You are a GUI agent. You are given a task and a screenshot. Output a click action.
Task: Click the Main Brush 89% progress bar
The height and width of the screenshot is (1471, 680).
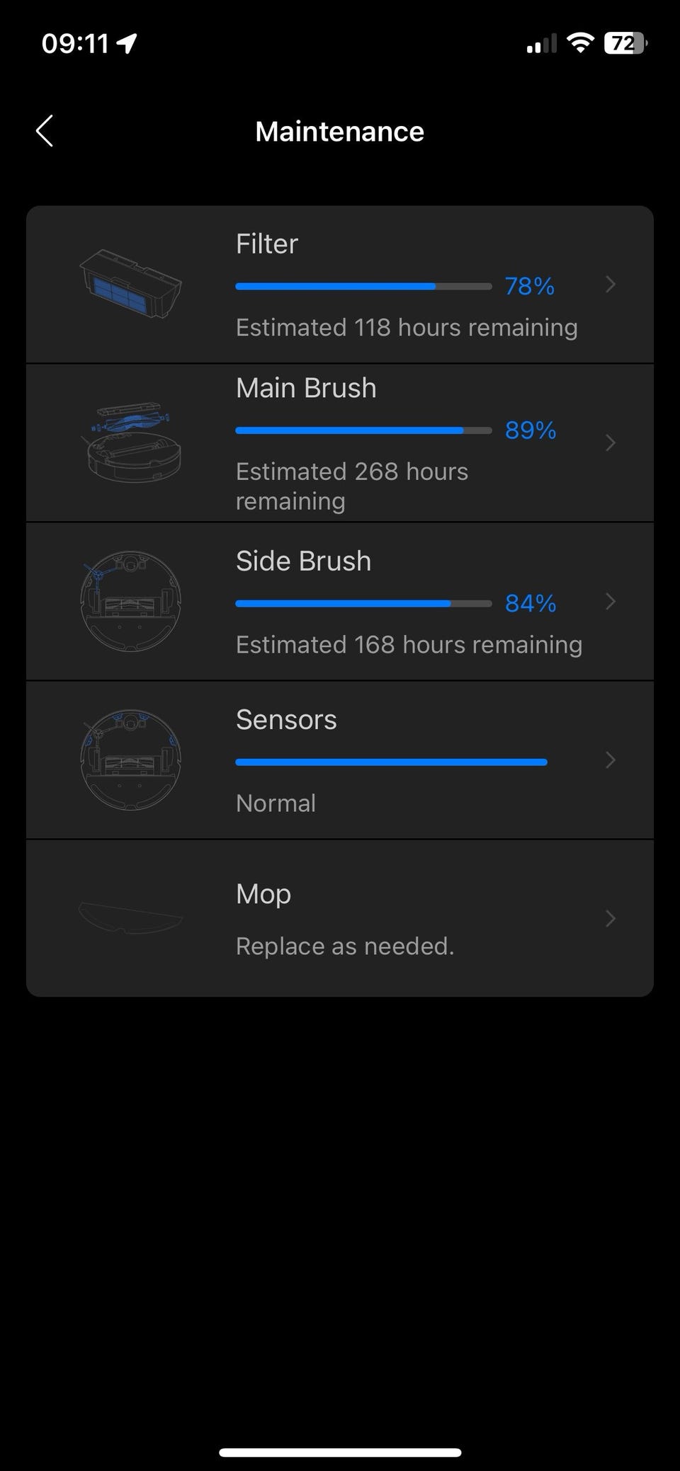pyautogui.click(x=363, y=430)
